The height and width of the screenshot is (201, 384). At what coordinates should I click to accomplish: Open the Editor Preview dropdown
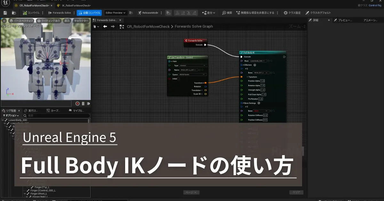click(115, 13)
